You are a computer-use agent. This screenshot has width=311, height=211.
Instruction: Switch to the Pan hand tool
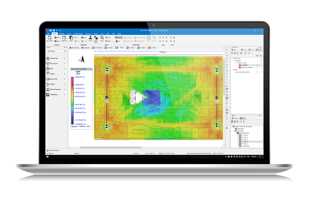click(x=118, y=41)
